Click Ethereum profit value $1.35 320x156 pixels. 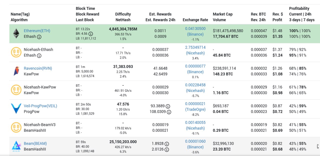click(277, 36)
